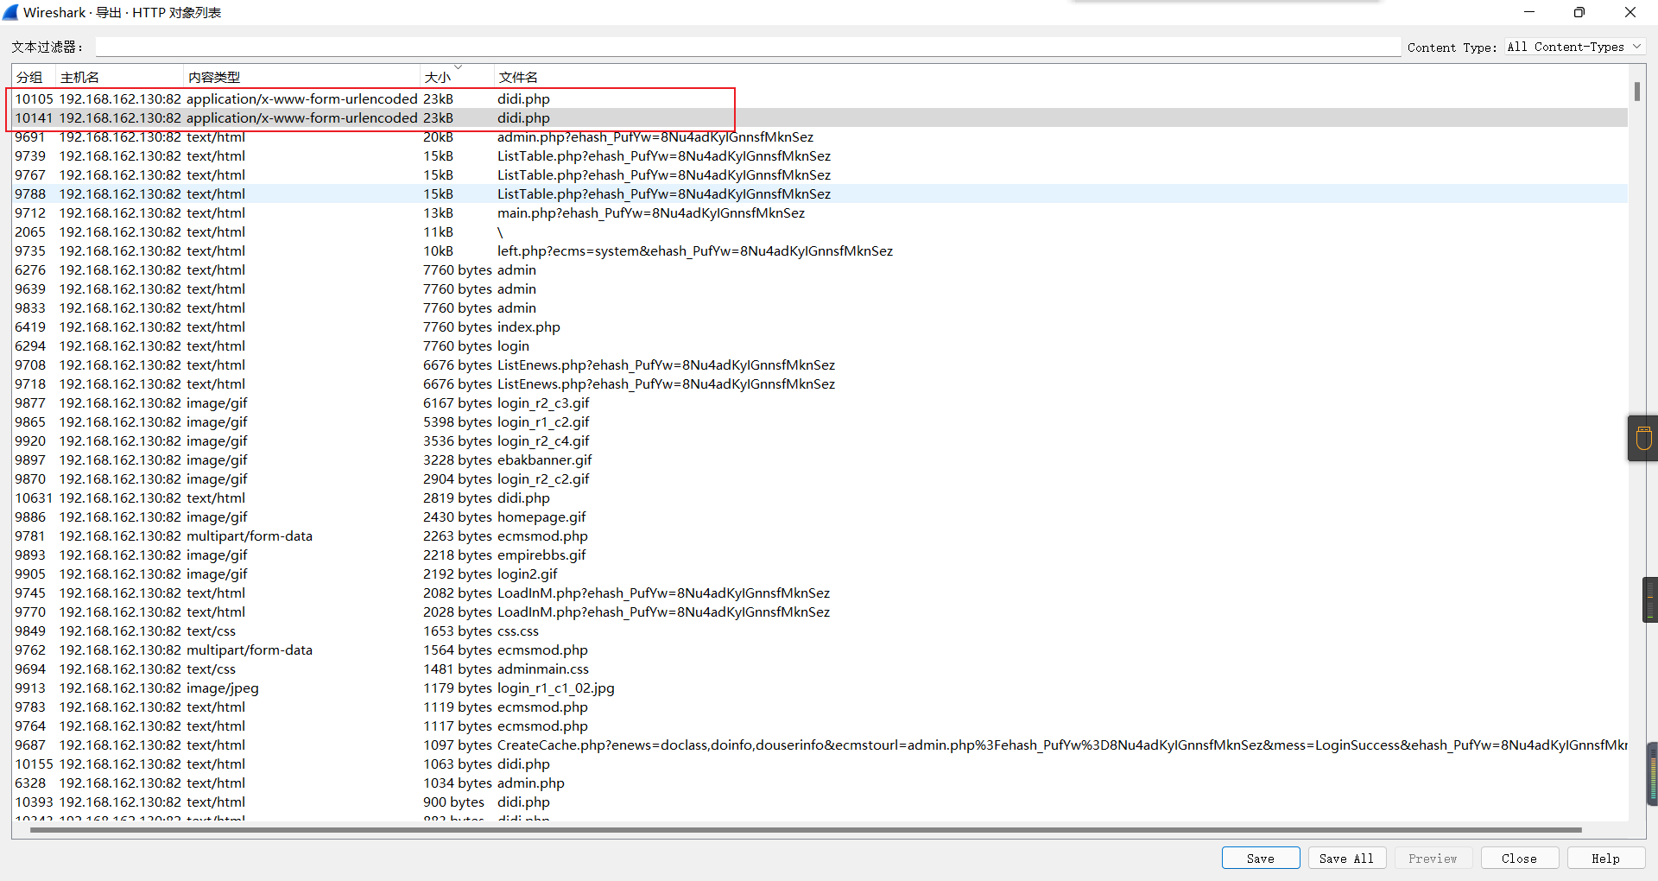Screen dimensions: 1658x881
Task: Select the 6328 admin.php row
Action: [820, 783]
